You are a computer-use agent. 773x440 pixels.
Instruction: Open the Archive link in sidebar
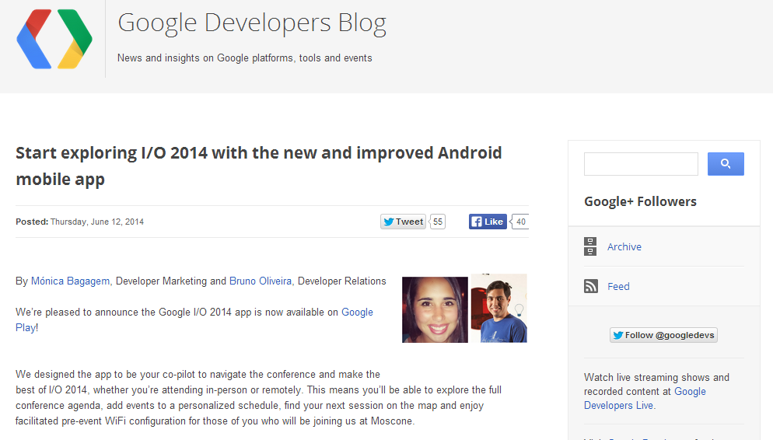pyautogui.click(x=624, y=247)
